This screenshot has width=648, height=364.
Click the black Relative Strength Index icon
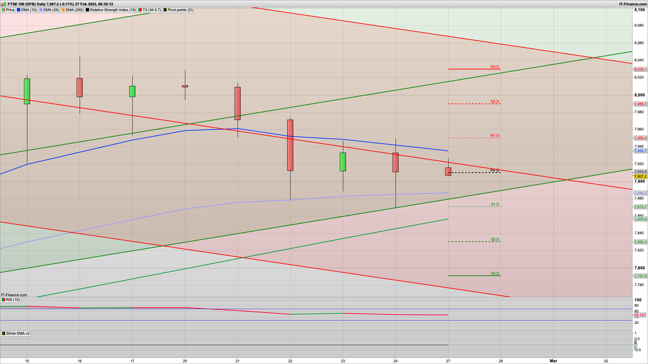tap(87, 10)
